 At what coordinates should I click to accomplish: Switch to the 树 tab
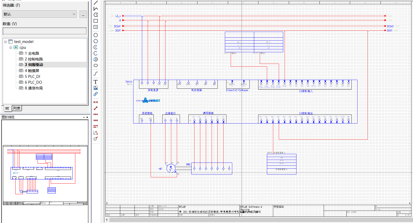(7, 108)
